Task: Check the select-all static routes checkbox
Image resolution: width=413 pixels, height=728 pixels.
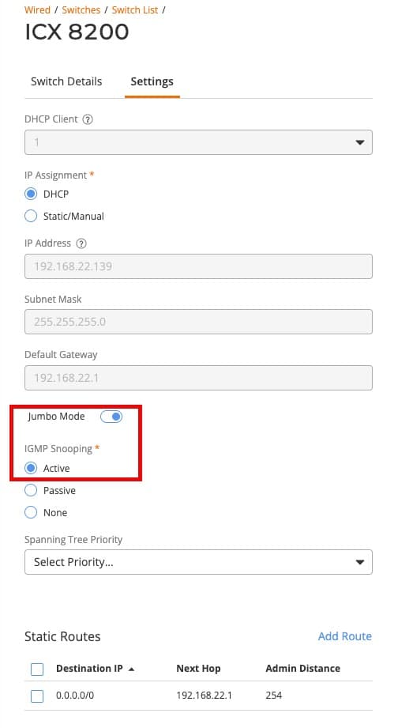Action: [x=37, y=669]
